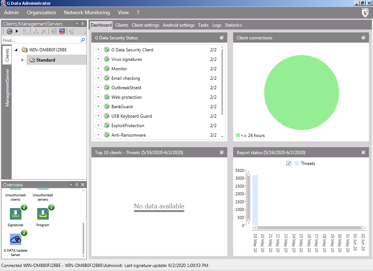The image size is (373, 271).
Task: Click into the Find search field
Action: [x=40, y=40]
